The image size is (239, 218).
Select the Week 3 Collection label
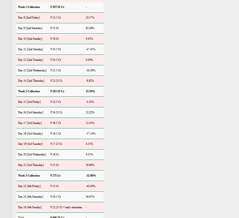pyautogui.click(x=29, y=176)
